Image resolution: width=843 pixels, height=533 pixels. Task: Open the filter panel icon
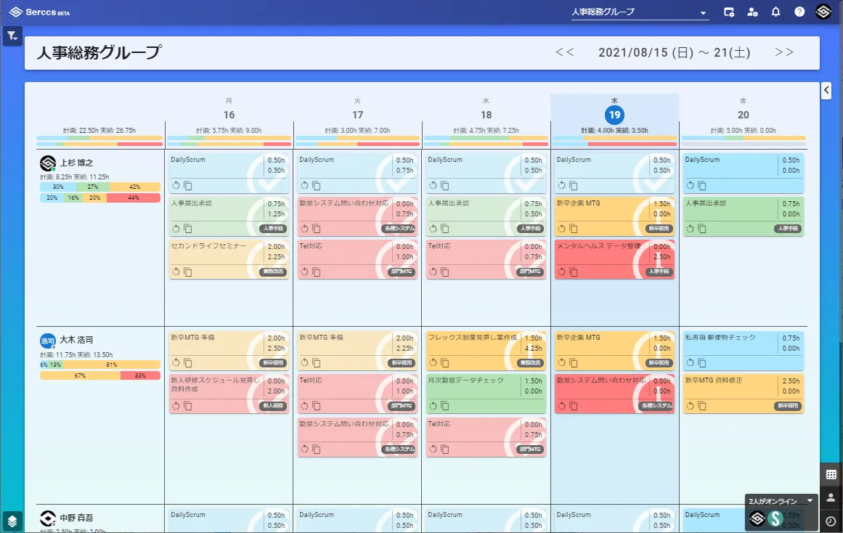12,36
